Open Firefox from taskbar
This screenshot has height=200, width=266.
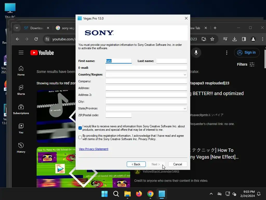coord(139,194)
